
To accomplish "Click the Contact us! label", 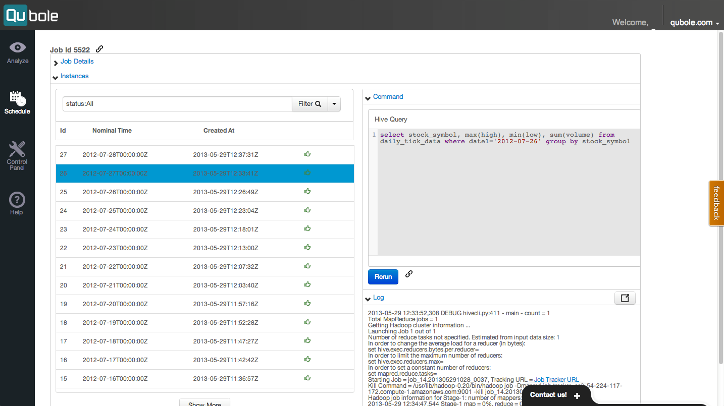I will [x=548, y=395].
